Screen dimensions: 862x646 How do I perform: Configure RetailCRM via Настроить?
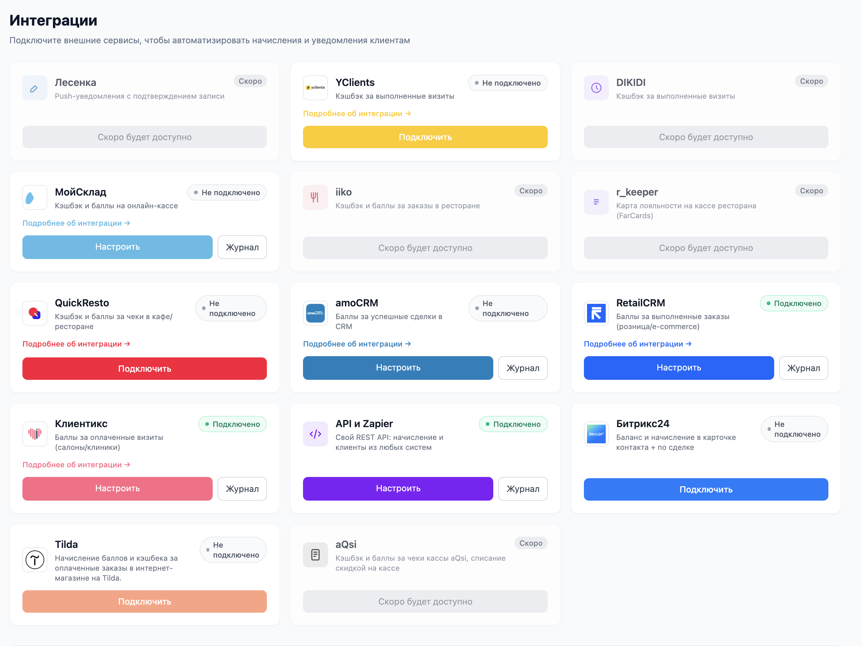click(679, 368)
